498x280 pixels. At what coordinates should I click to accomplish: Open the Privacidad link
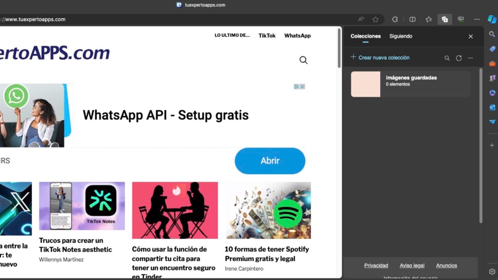click(x=376, y=265)
